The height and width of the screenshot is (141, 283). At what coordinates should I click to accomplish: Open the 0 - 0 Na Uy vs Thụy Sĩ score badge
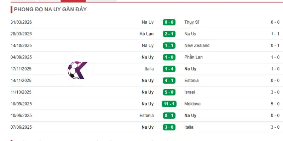pos(169,22)
